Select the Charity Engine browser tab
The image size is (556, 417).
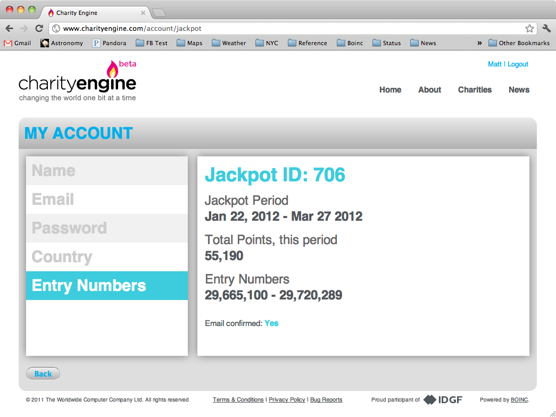pyautogui.click(x=96, y=13)
